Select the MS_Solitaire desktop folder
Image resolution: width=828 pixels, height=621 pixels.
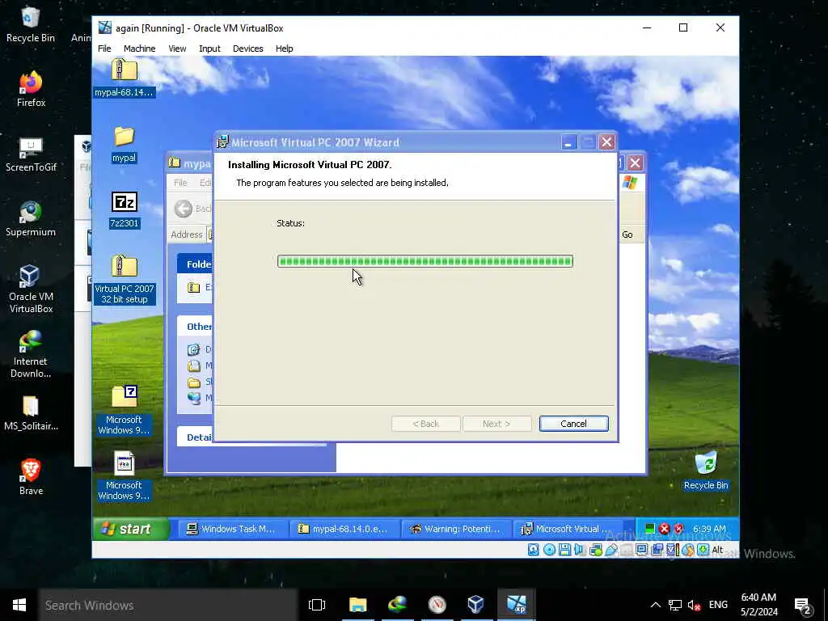(x=31, y=413)
